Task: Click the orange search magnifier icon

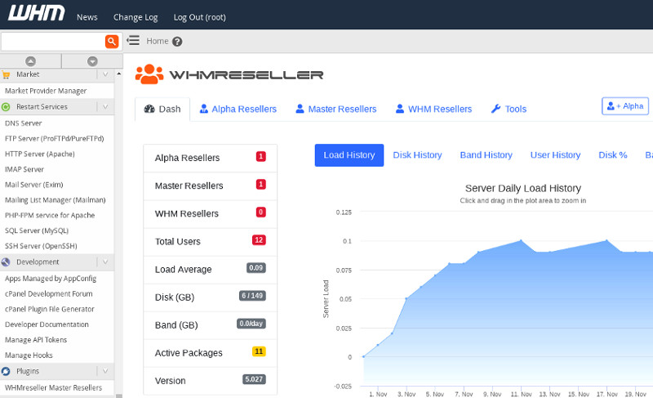Action: click(x=112, y=41)
